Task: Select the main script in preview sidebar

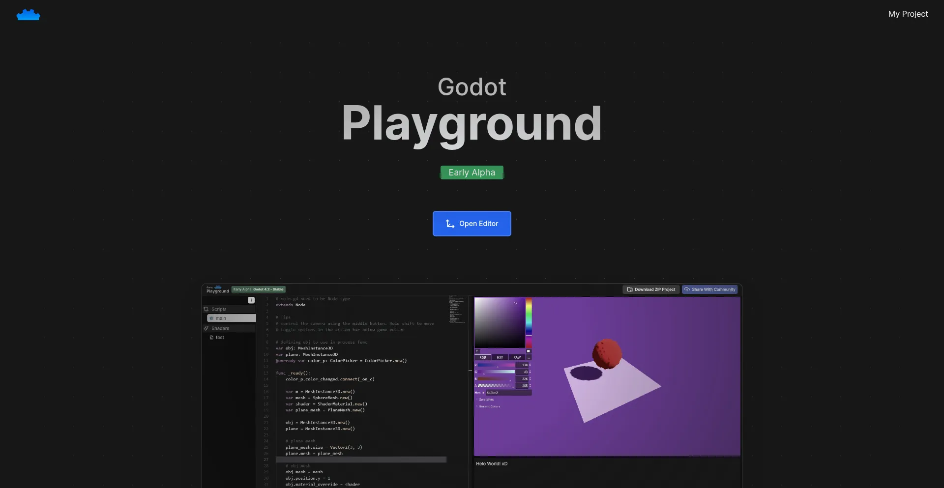Action: (232, 318)
